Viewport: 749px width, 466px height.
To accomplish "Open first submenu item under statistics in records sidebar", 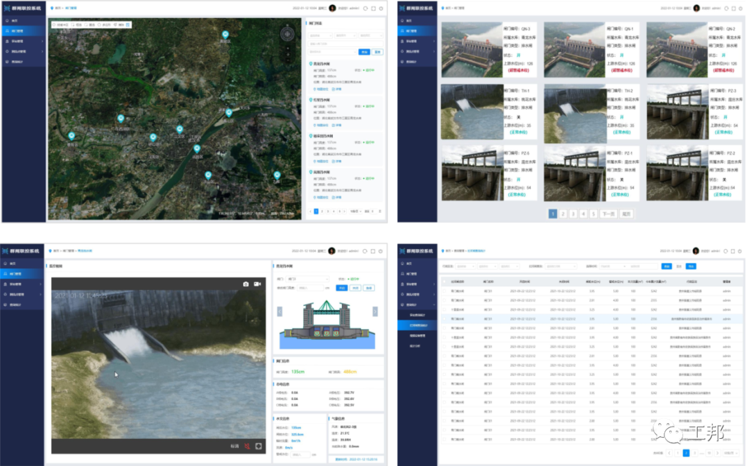I will tap(417, 315).
